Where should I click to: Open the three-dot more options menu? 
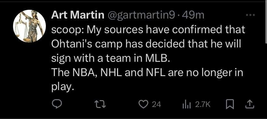coord(250,15)
